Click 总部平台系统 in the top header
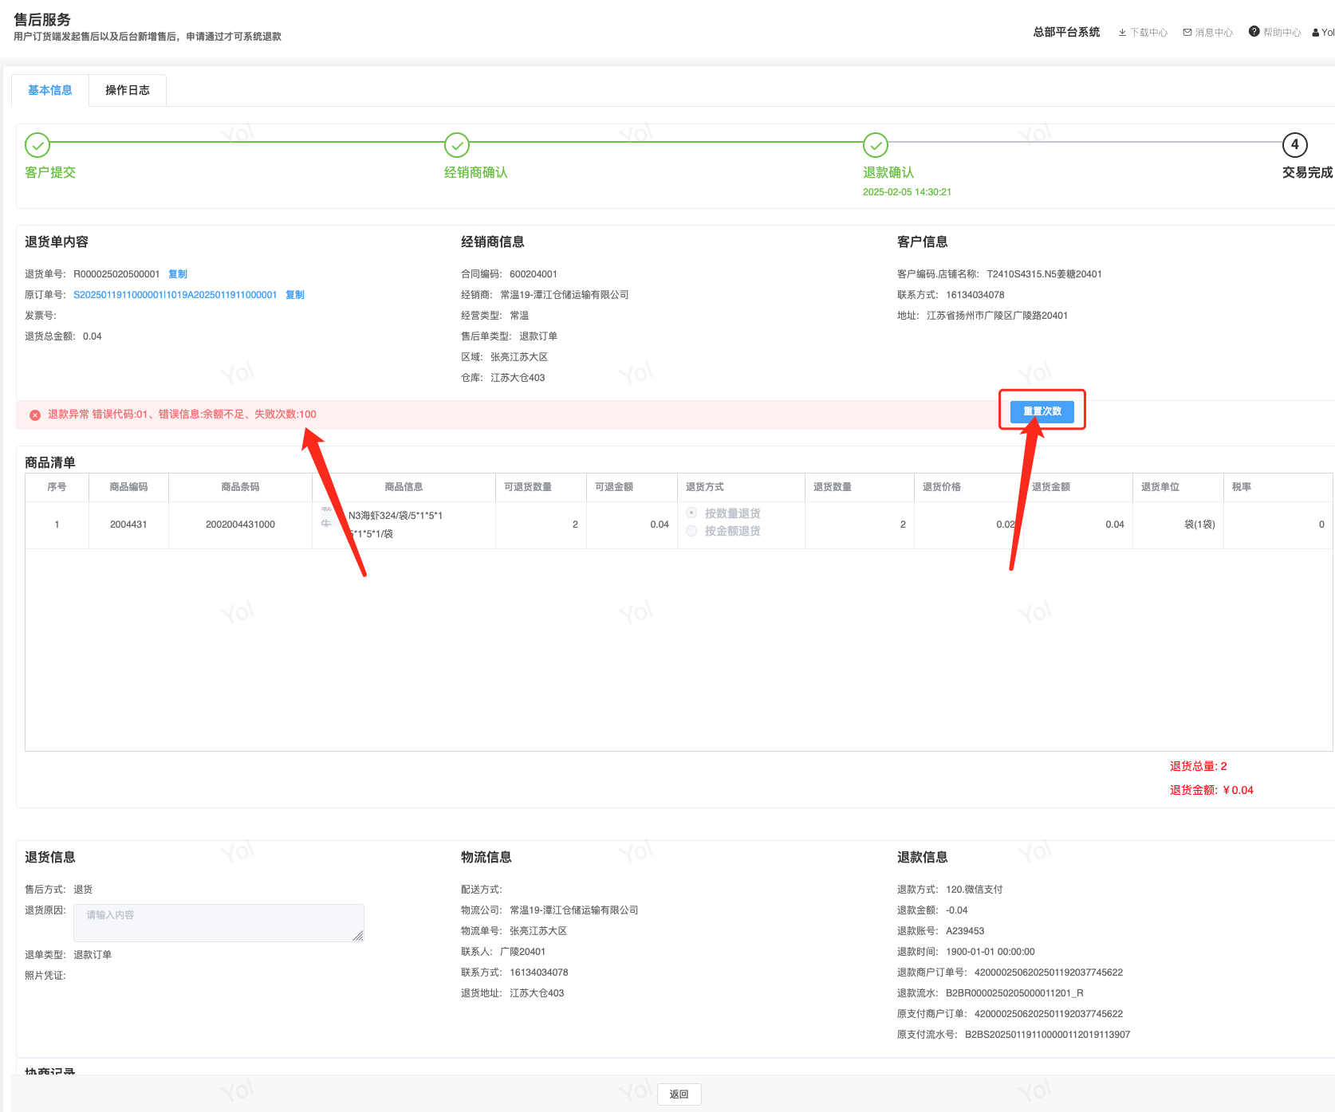1335x1112 pixels. click(1066, 32)
